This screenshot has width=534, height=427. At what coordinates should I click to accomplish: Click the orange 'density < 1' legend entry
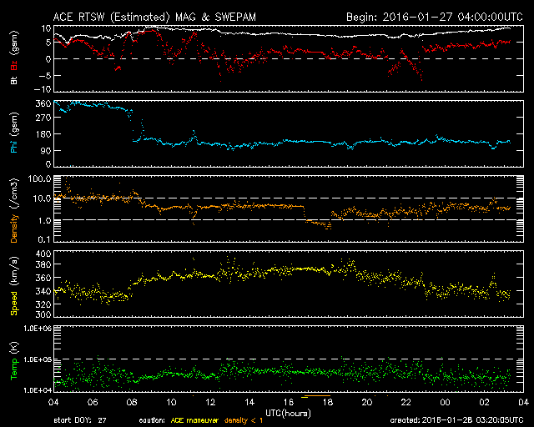pyautogui.click(x=244, y=420)
